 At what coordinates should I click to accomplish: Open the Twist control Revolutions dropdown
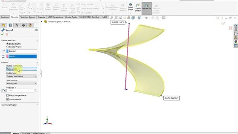(x=22, y=83)
